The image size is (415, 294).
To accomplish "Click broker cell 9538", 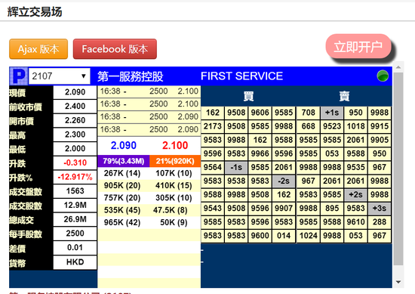I will [236, 181].
